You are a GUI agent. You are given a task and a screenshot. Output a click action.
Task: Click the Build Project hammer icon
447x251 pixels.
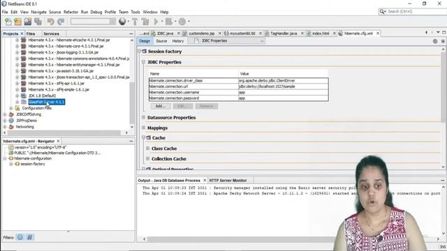[x=135, y=22]
